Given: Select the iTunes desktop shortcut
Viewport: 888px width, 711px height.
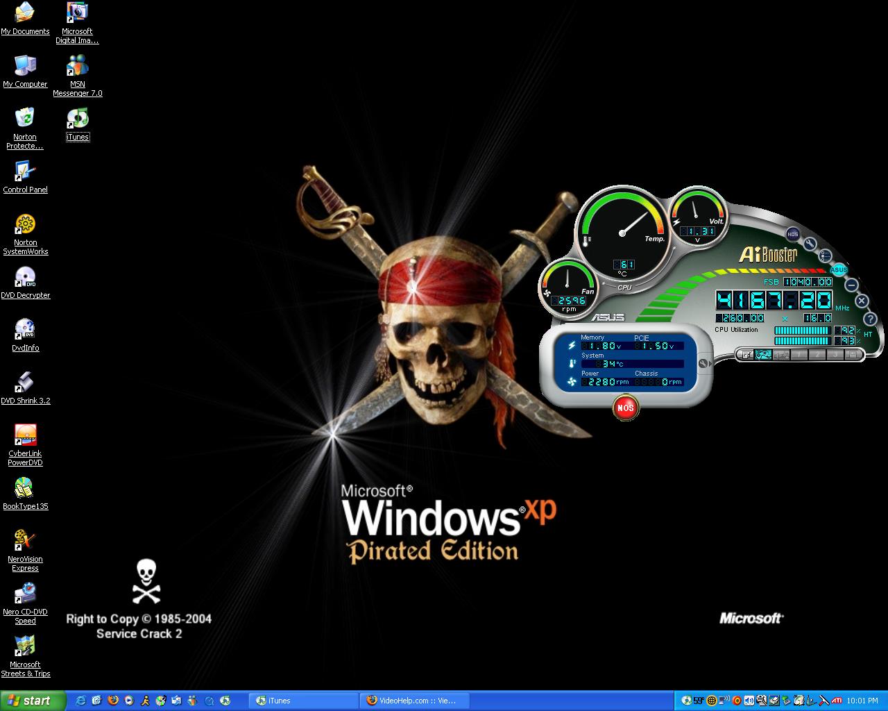Looking at the screenshot, I should coord(77,125).
